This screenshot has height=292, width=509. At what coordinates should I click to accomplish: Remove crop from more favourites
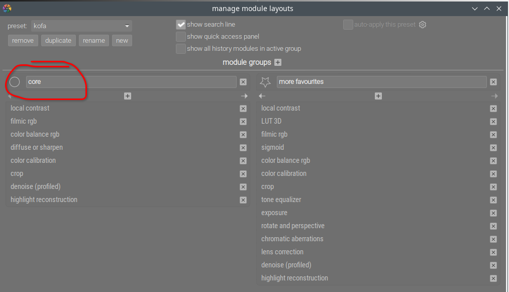coord(493,187)
